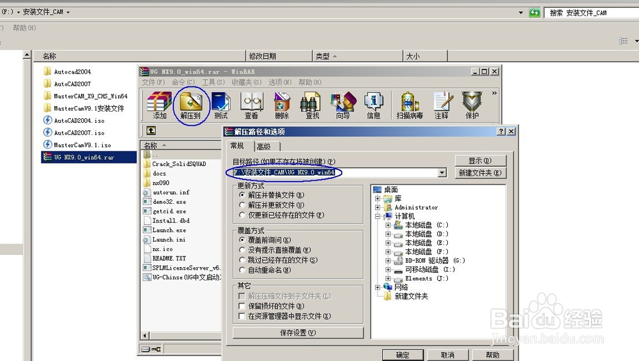Image resolution: width=639 pixels, height=361 pixels.
Task: Select UG NX9.0_win64.rar in Explorer
Action: pos(89,157)
